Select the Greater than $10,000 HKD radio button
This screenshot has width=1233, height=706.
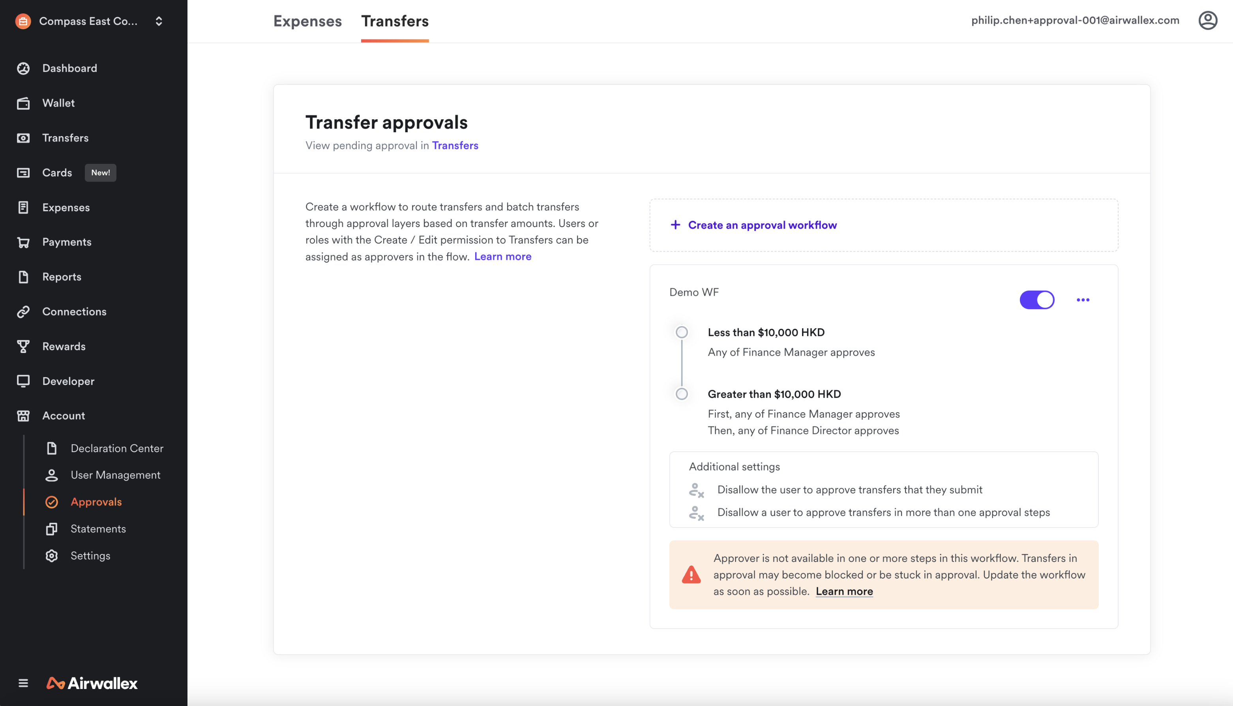click(x=682, y=394)
